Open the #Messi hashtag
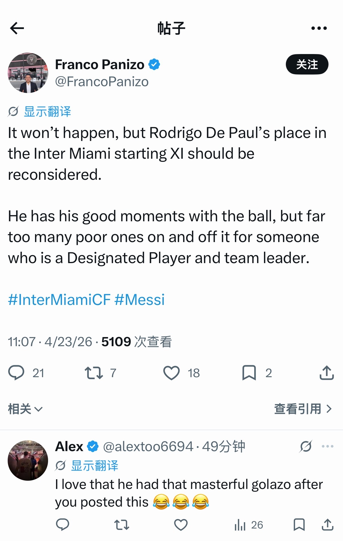The height and width of the screenshot is (541, 343). (x=140, y=300)
